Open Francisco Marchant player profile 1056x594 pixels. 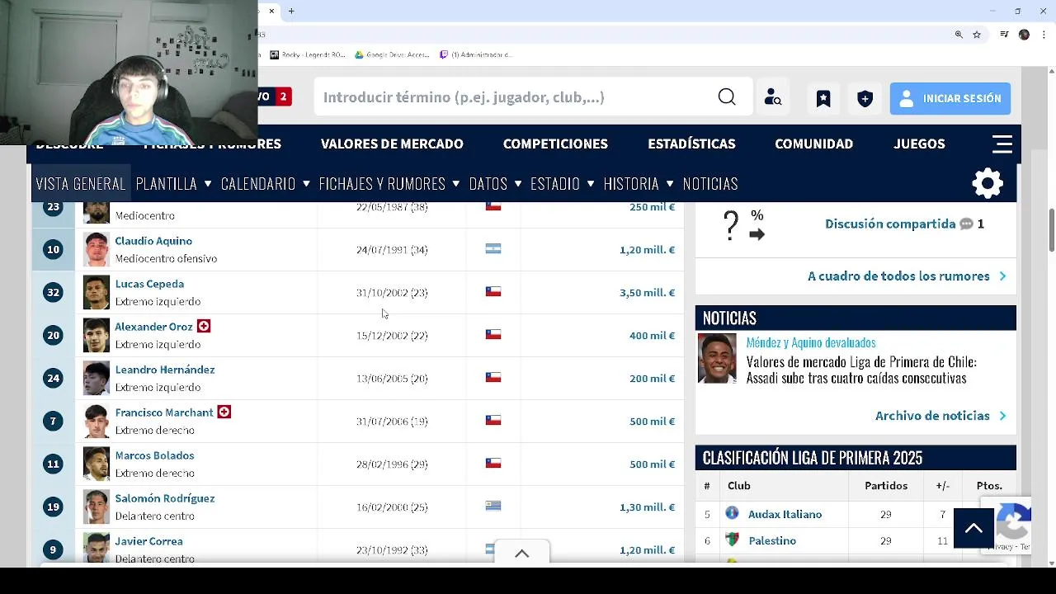[164, 412]
